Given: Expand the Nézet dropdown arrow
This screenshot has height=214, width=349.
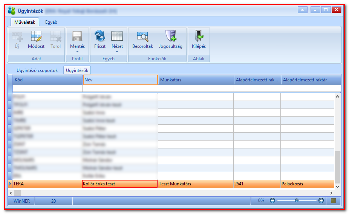Looking at the screenshot, I should coord(117,52).
